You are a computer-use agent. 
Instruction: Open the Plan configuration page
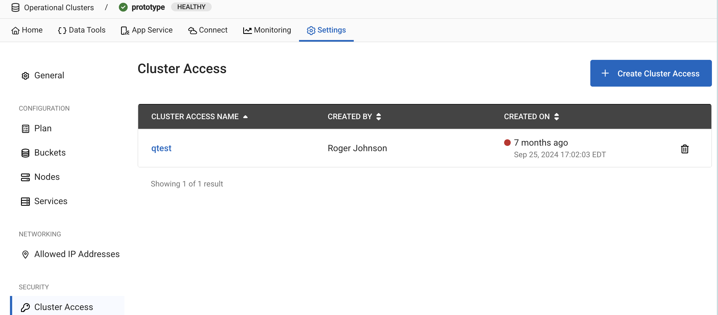43,128
